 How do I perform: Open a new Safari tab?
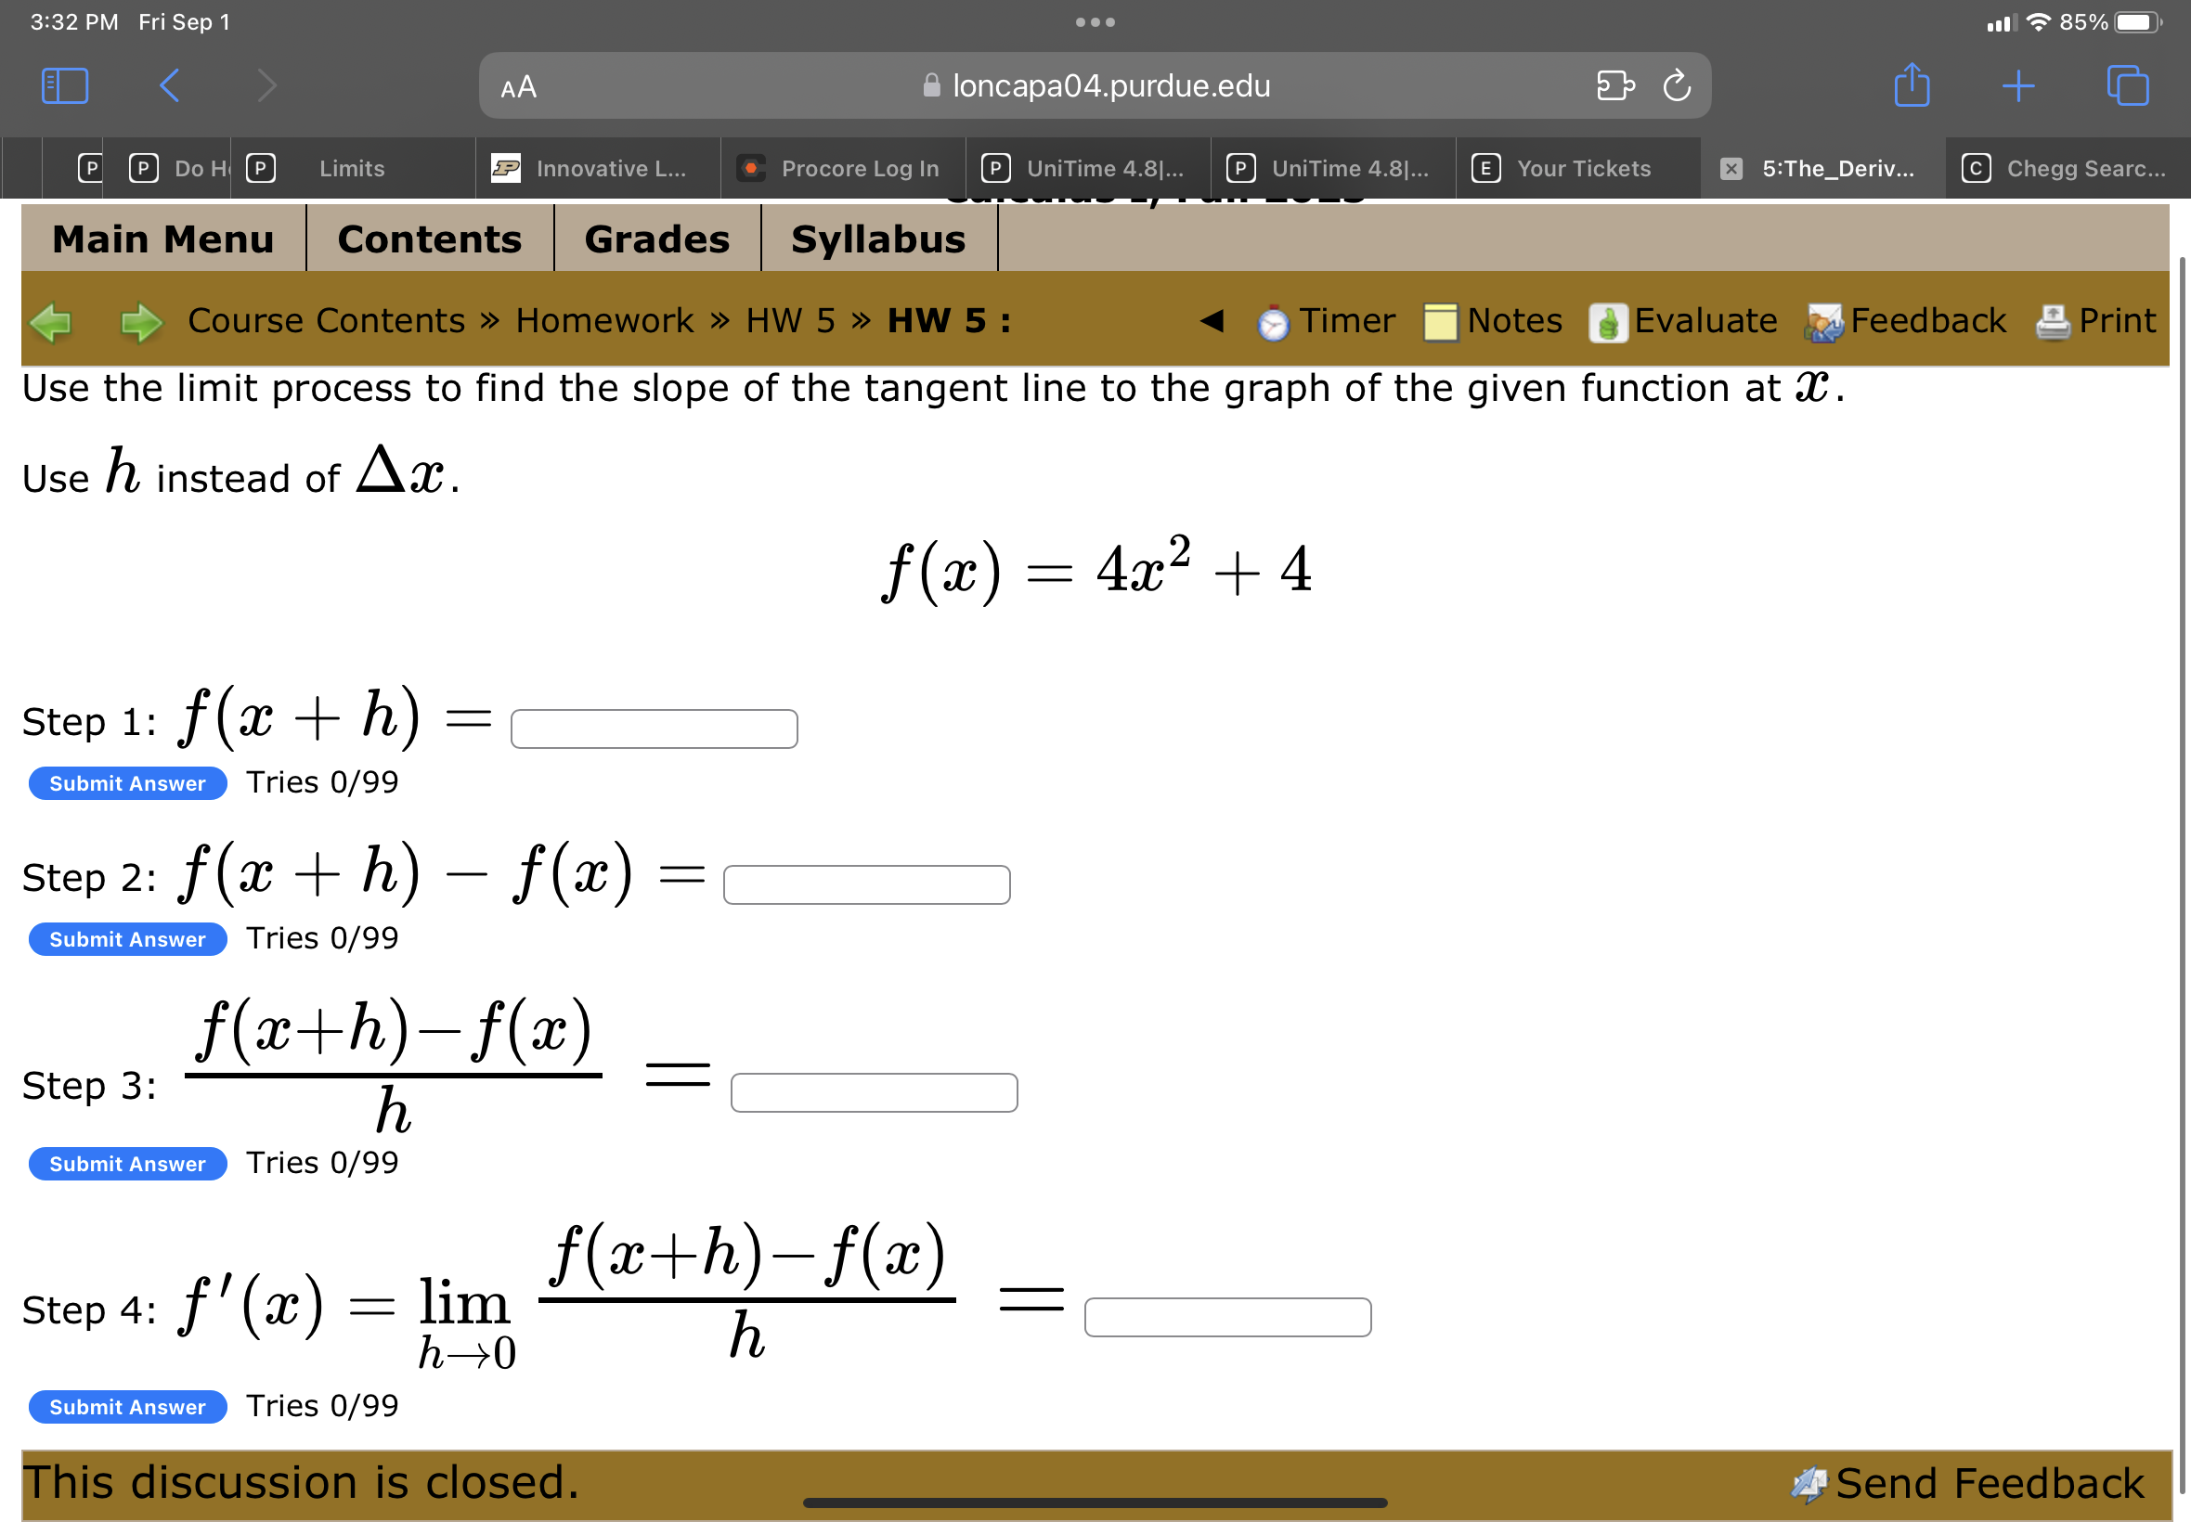click(2018, 84)
